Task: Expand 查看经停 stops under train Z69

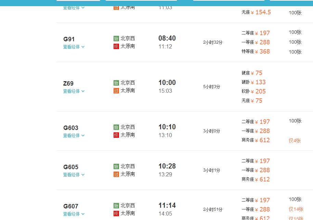Action: (74, 91)
